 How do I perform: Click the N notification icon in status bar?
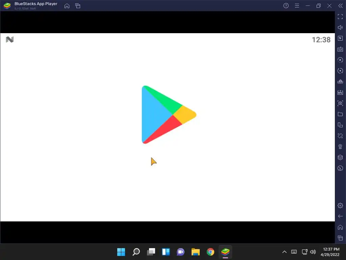(10, 40)
